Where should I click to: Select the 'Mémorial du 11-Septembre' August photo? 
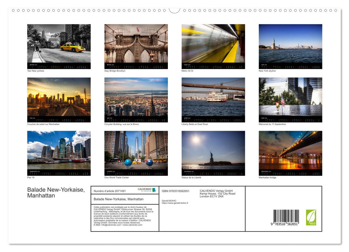[x=290, y=98]
